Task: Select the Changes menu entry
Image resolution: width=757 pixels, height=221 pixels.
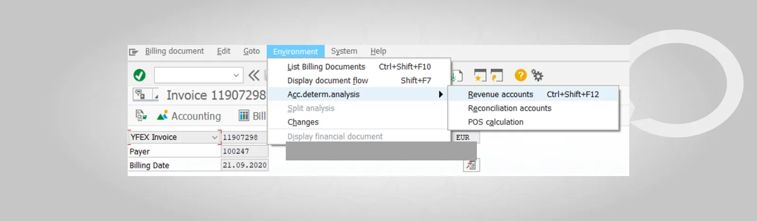Action: click(x=359, y=122)
